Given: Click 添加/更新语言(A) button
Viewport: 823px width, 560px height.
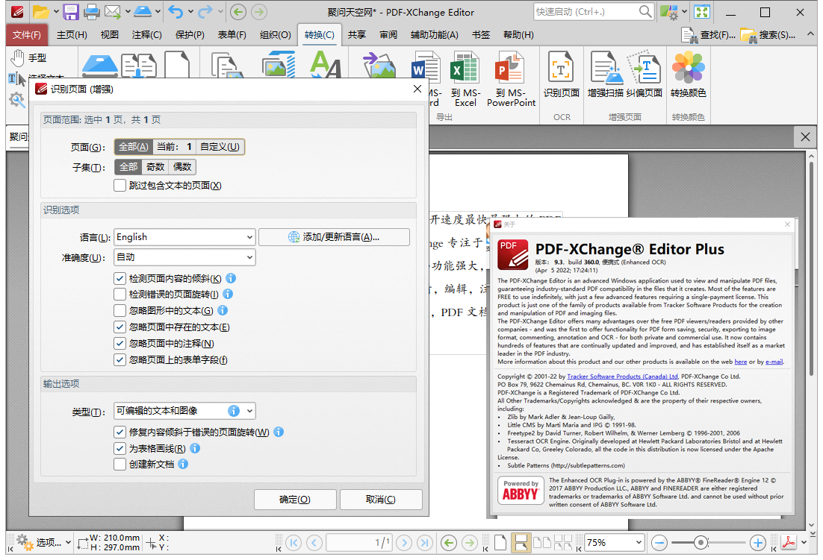Looking at the screenshot, I should click(334, 237).
